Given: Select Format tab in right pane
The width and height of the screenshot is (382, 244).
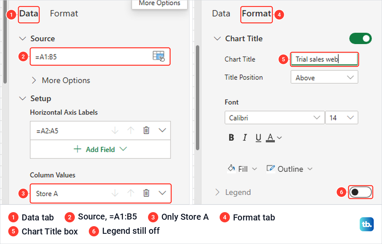Looking at the screenshot, I should tap(257, 13).
